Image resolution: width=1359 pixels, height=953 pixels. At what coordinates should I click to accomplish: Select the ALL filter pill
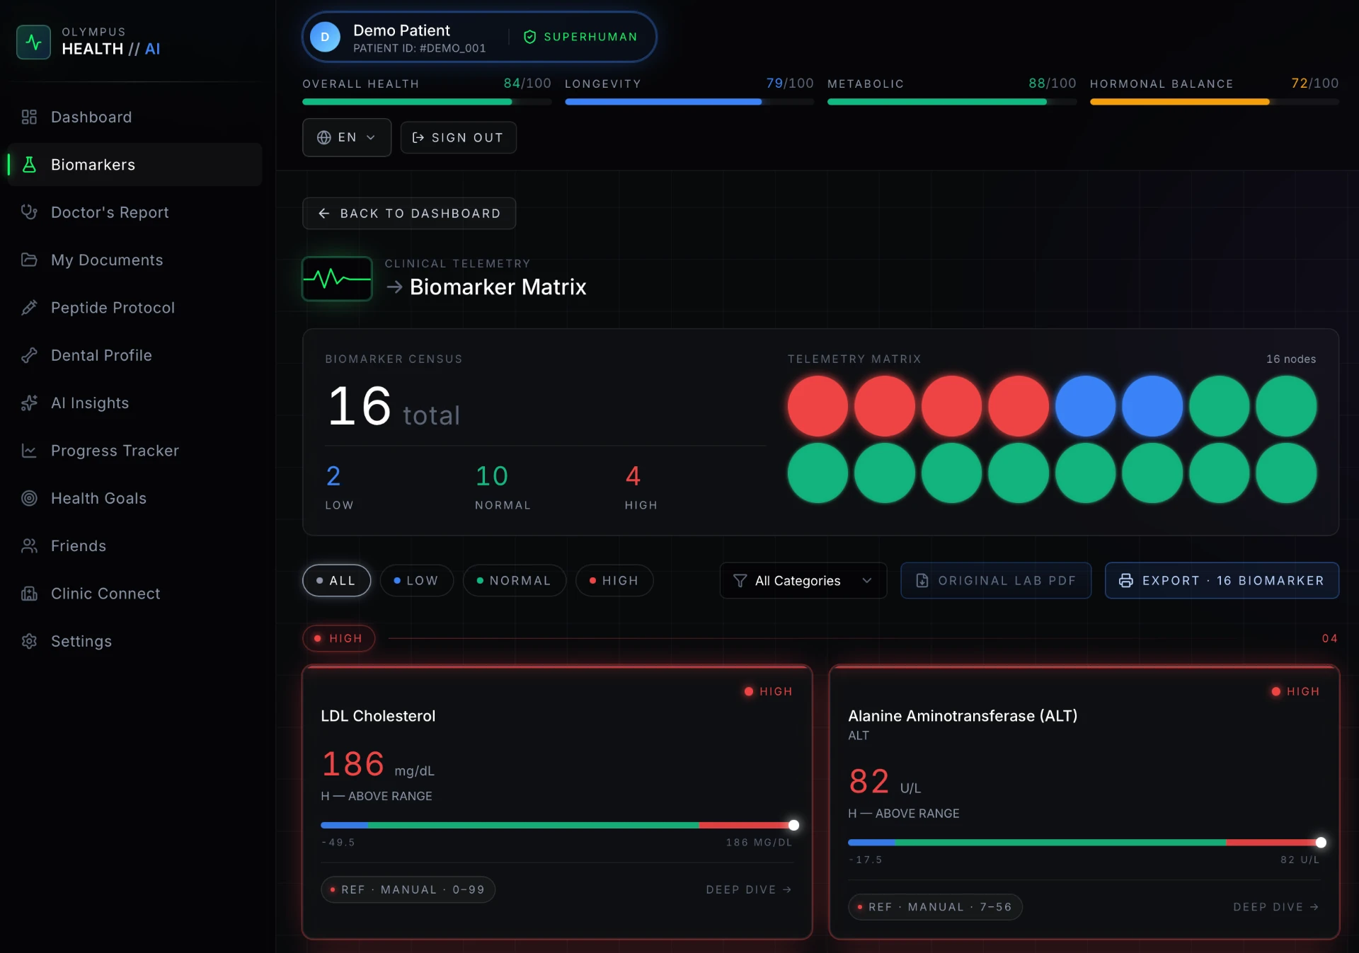point(336,580)
